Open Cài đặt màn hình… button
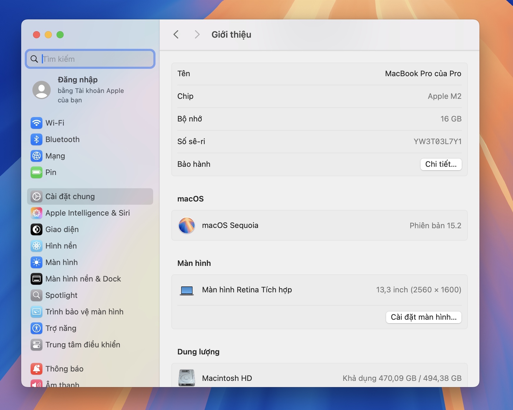This screenshot has height=410, width=513. 423,317
